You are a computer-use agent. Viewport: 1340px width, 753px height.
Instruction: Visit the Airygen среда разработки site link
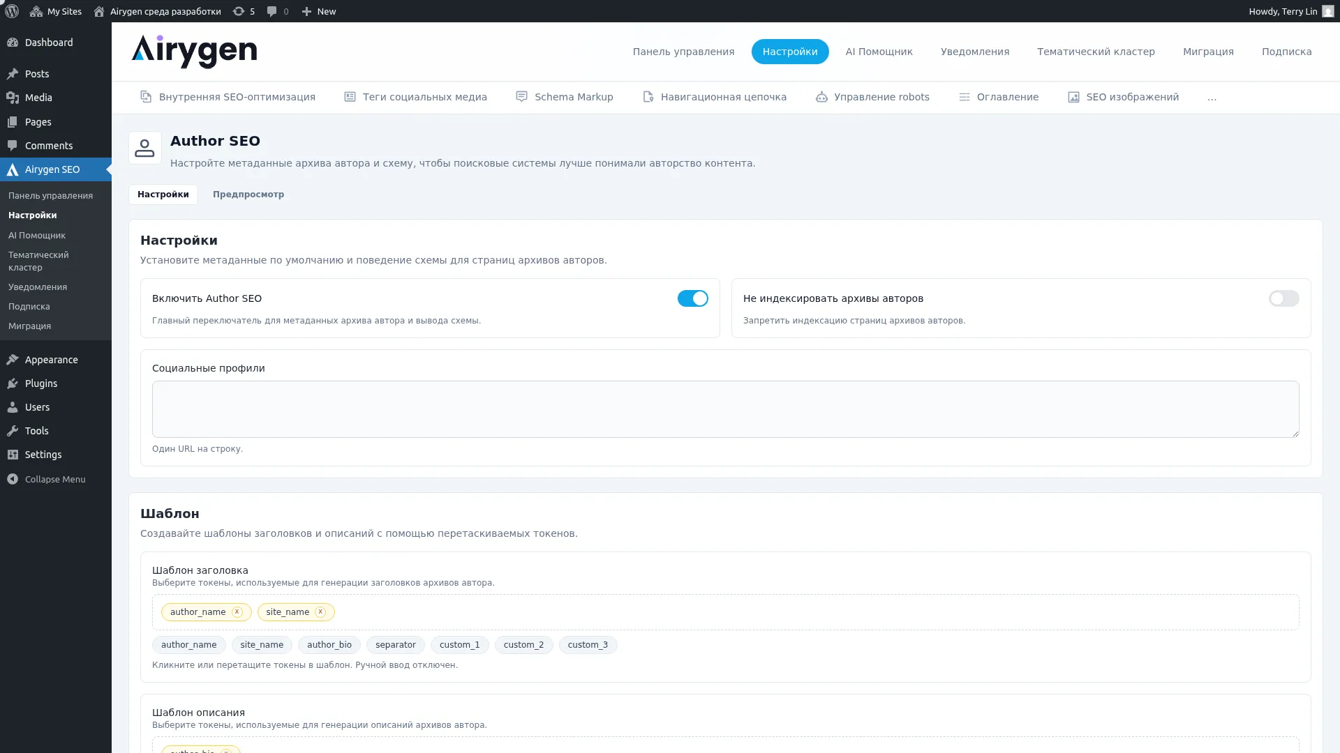(x=157, y=11)
